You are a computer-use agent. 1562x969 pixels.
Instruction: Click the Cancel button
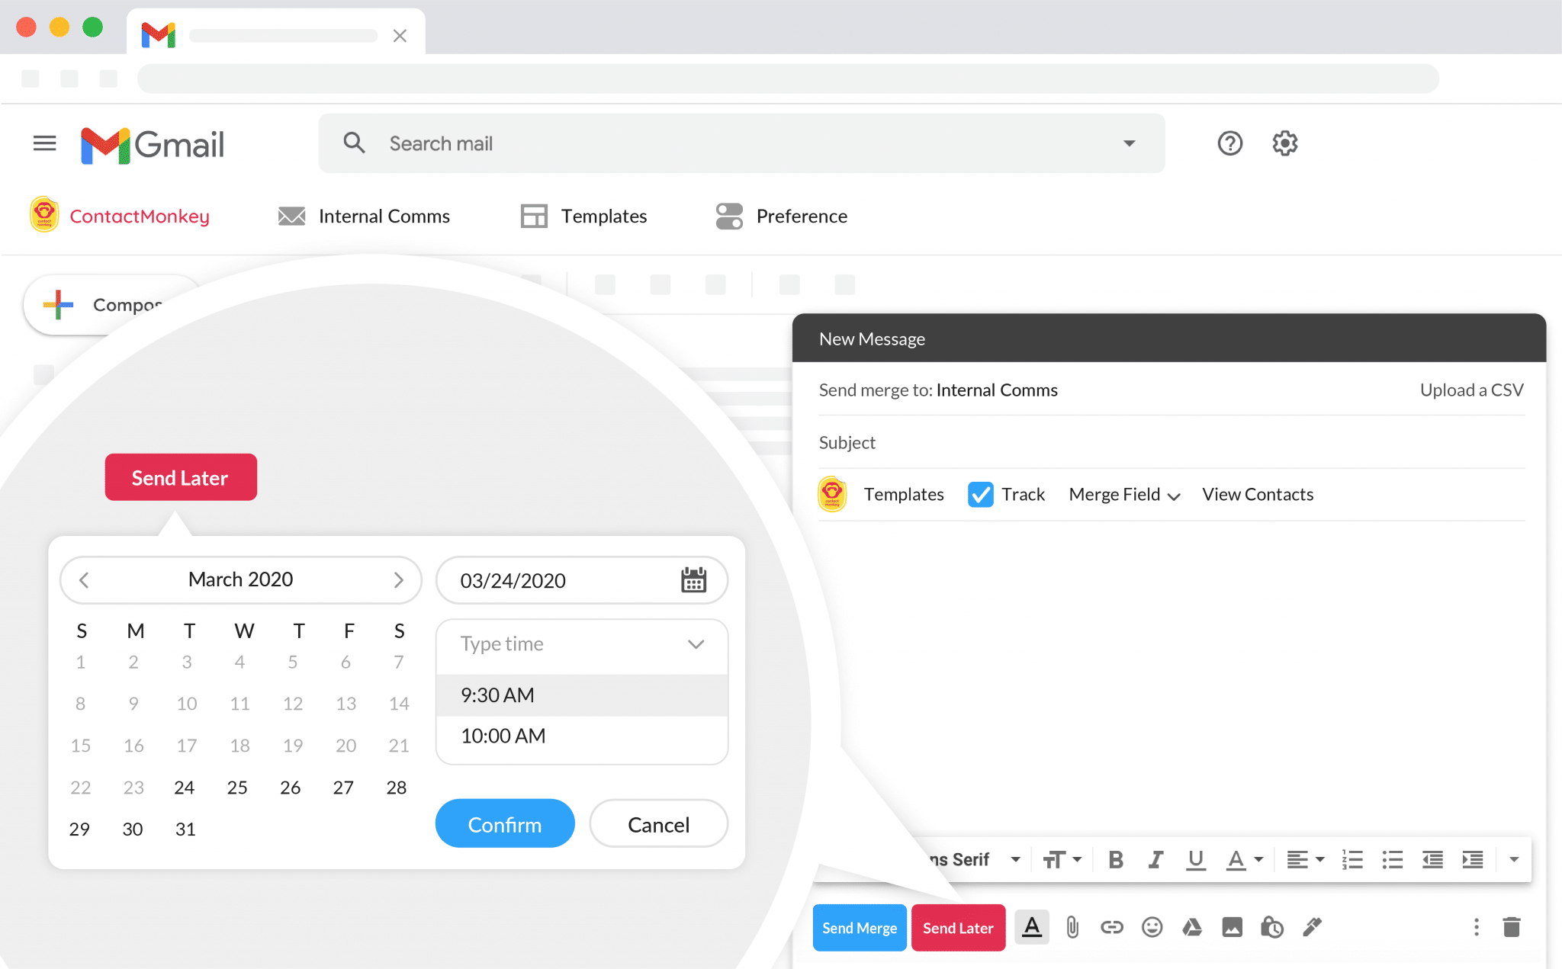pyautogui.click(x=658, y=824)
